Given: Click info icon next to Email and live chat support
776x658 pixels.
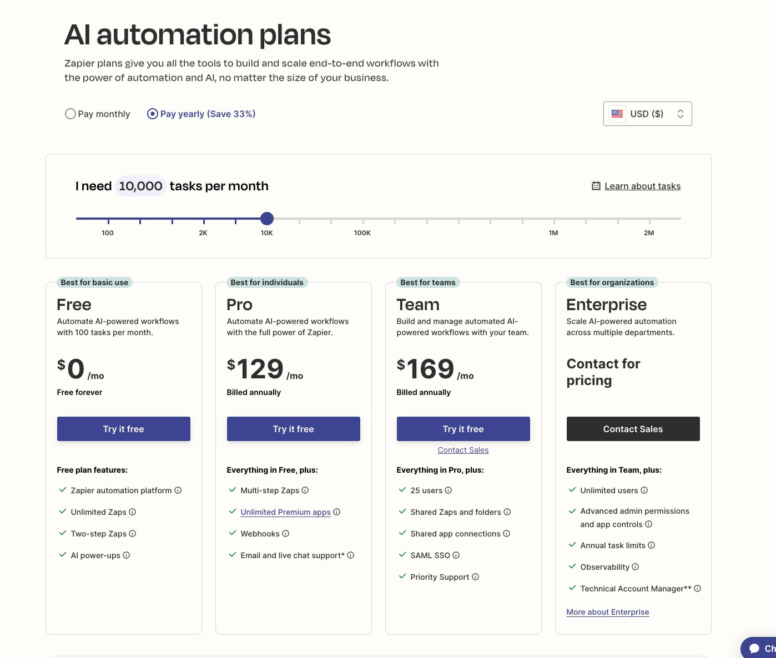Looking at the screenshot, I should click(351, 555).
